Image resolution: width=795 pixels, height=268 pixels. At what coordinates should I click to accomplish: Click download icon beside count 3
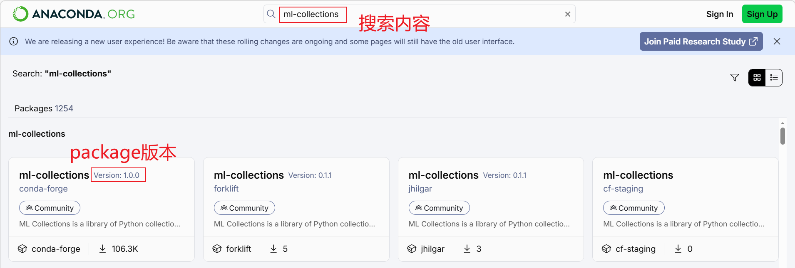coord(467,248)
